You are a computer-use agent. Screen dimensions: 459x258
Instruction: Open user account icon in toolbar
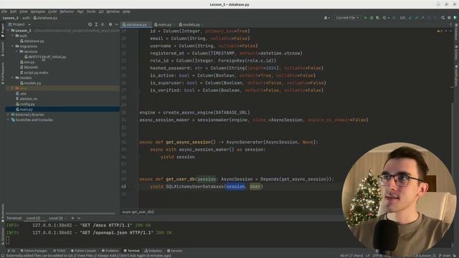pyautogui.click(x=327, y=18)
